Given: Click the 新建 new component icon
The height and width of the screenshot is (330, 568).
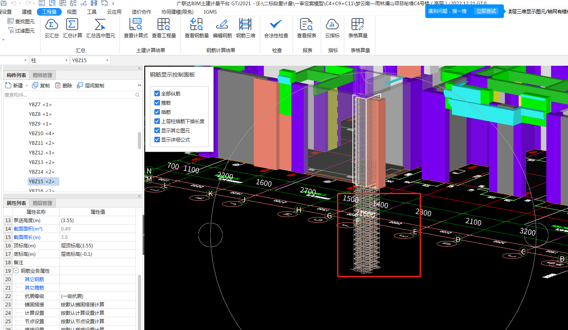Looking at the screenshot, I should click(8, 85).
